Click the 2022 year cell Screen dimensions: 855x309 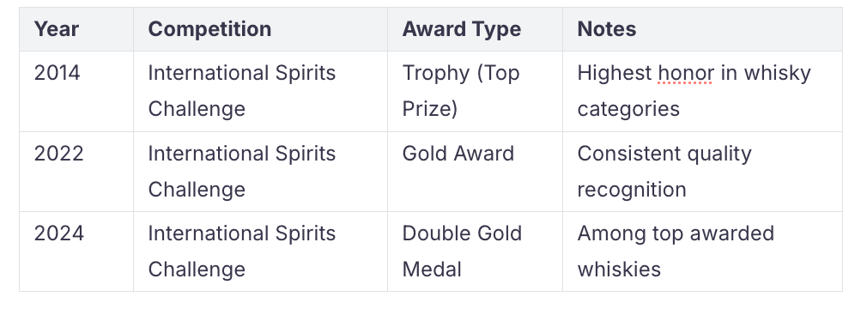(58, 154)
